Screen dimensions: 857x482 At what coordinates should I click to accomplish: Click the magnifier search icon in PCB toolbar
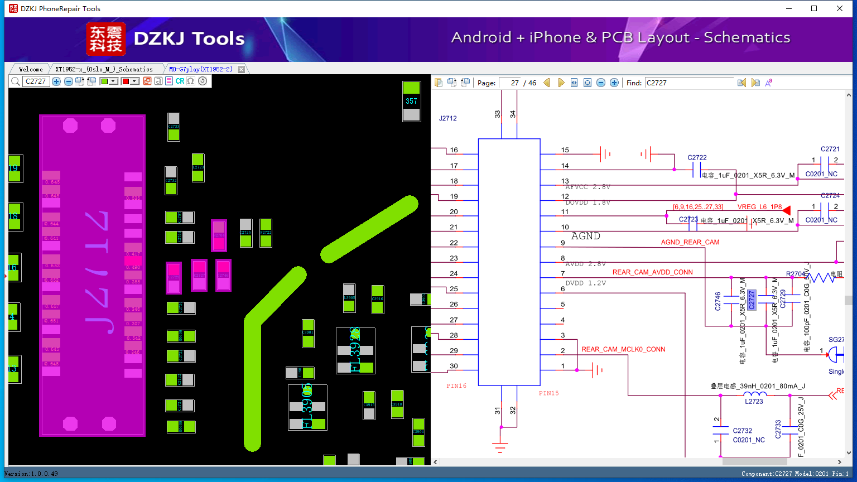16,81
